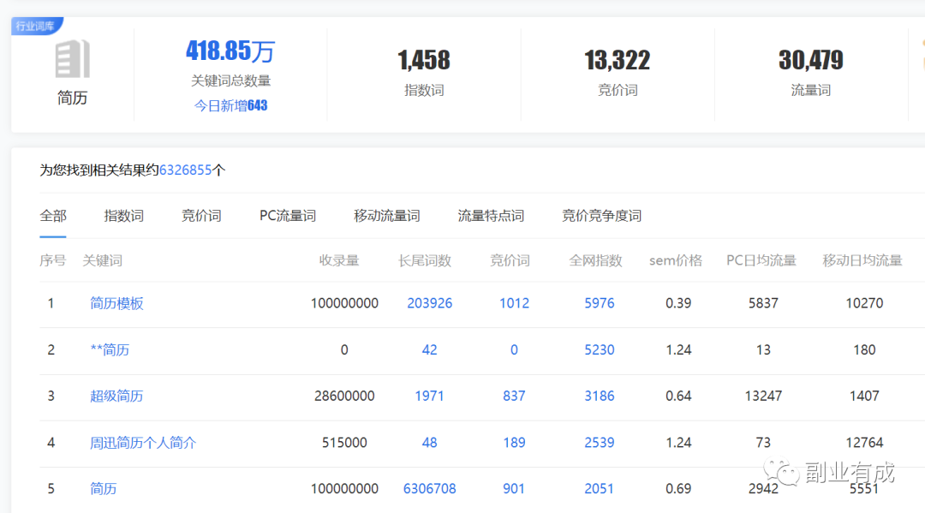The width and height of the screenshot is (925, 513).
Task: Click index value 2539
Action: pos(600,442)
